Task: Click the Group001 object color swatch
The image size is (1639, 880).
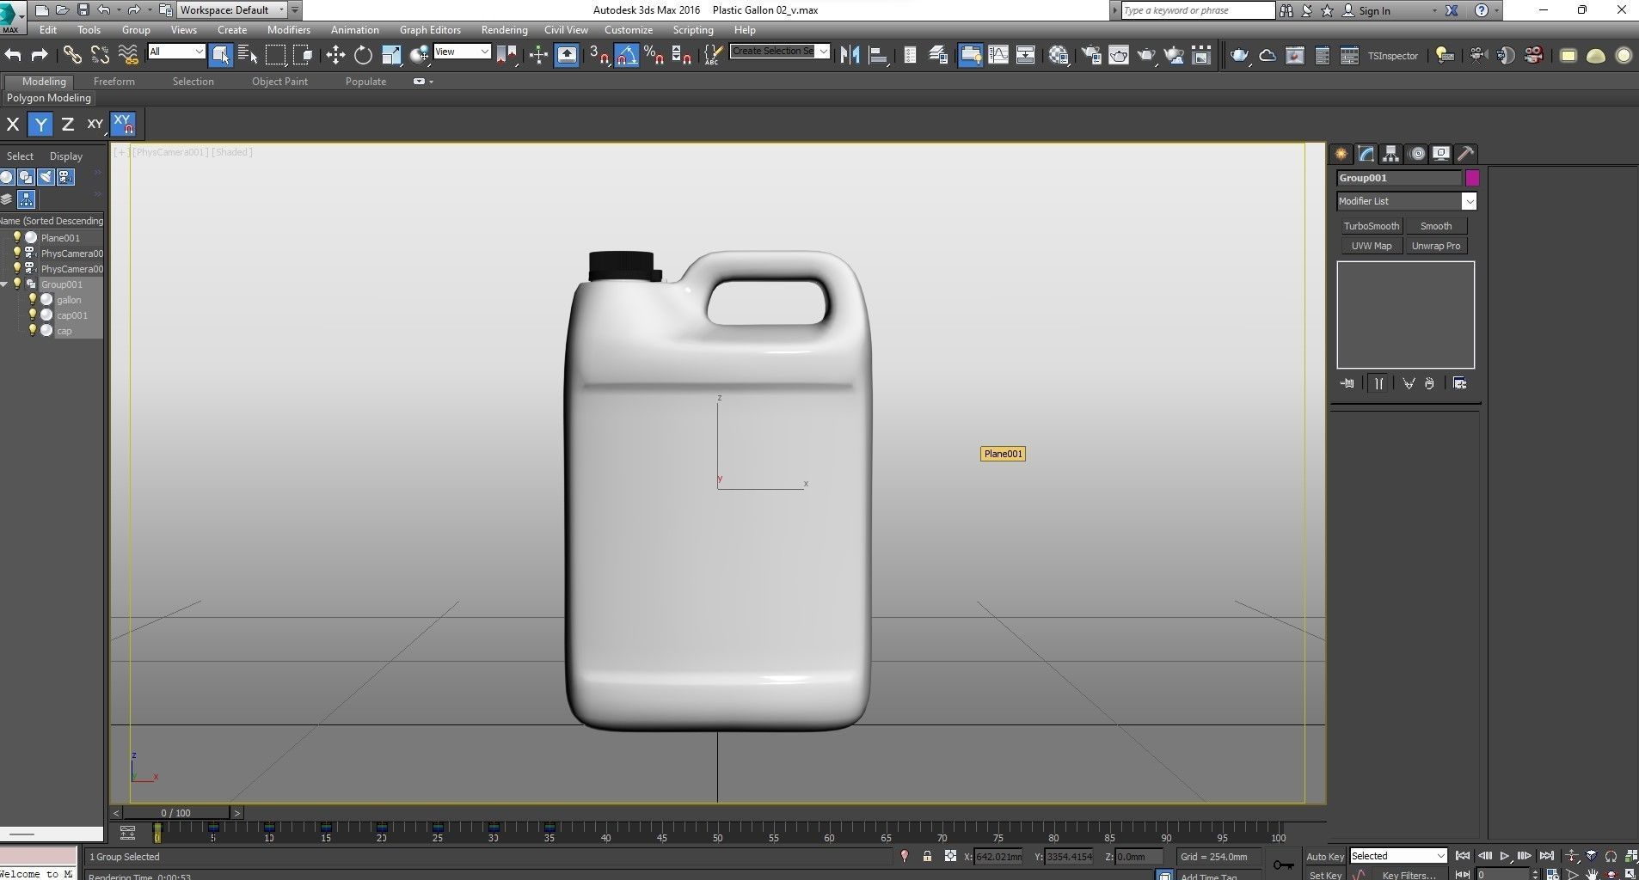Action: click(1472, 178)
